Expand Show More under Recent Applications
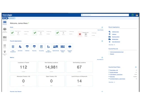The image size is (141, 105). pos(112,45)
